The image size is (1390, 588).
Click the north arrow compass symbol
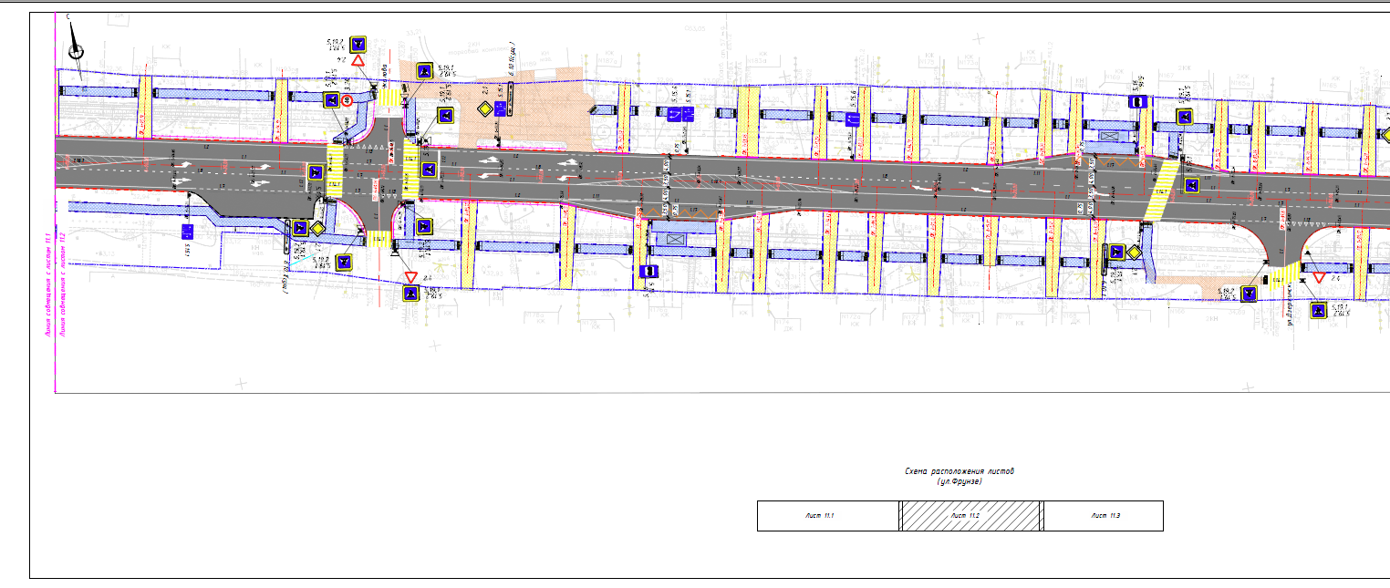point(76,38)
